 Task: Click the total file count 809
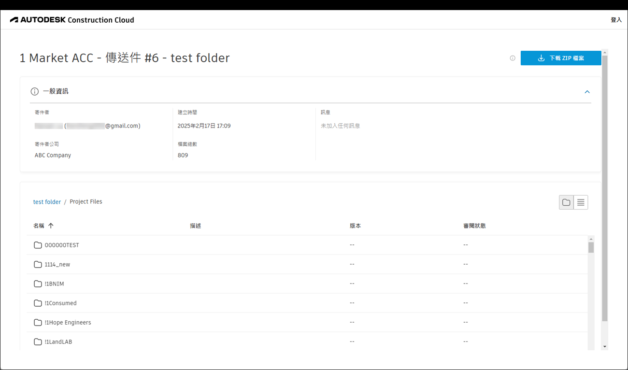(183, 155)
